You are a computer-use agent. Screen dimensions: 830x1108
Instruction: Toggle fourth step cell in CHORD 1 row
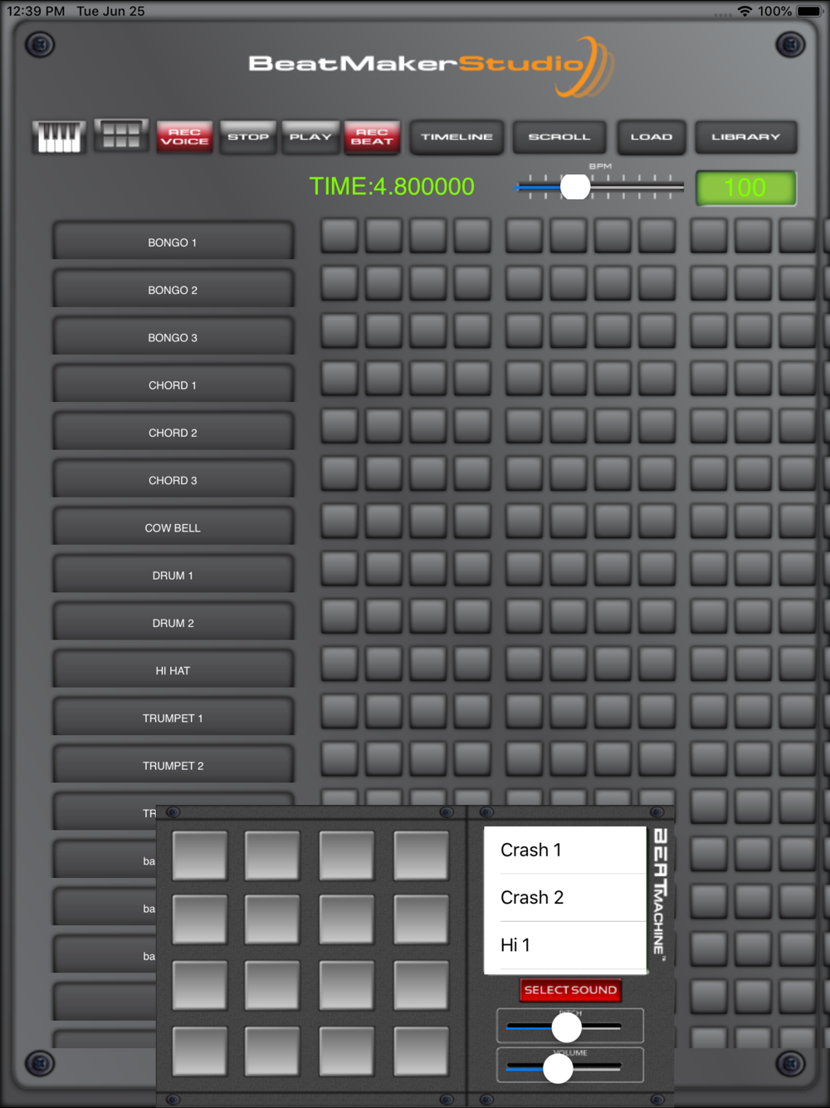(472, 378)
